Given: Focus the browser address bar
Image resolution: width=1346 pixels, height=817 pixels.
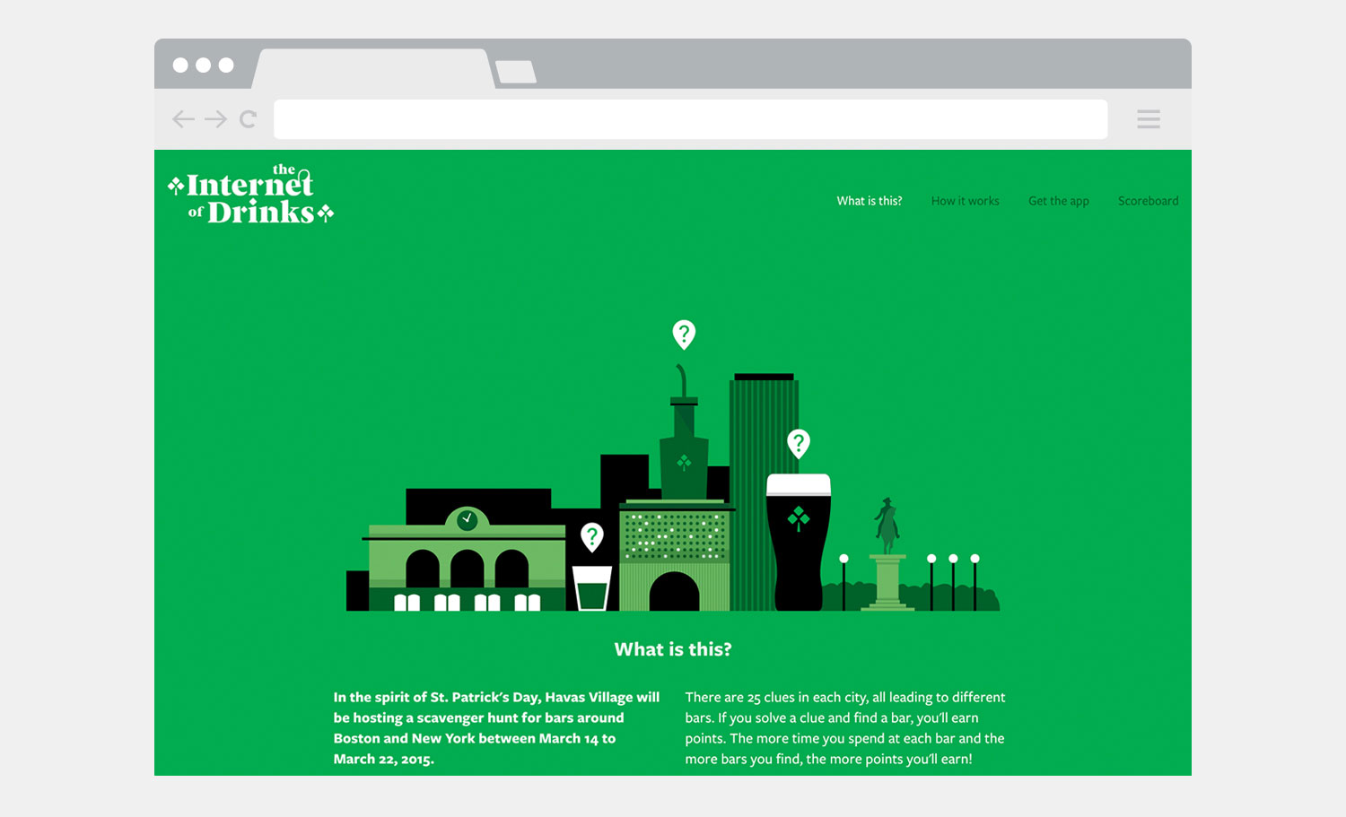Looking at the screenshot, I should (x=690, y=119).
